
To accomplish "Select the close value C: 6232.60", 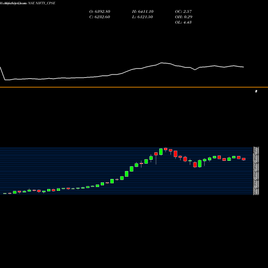I will 100,17.
